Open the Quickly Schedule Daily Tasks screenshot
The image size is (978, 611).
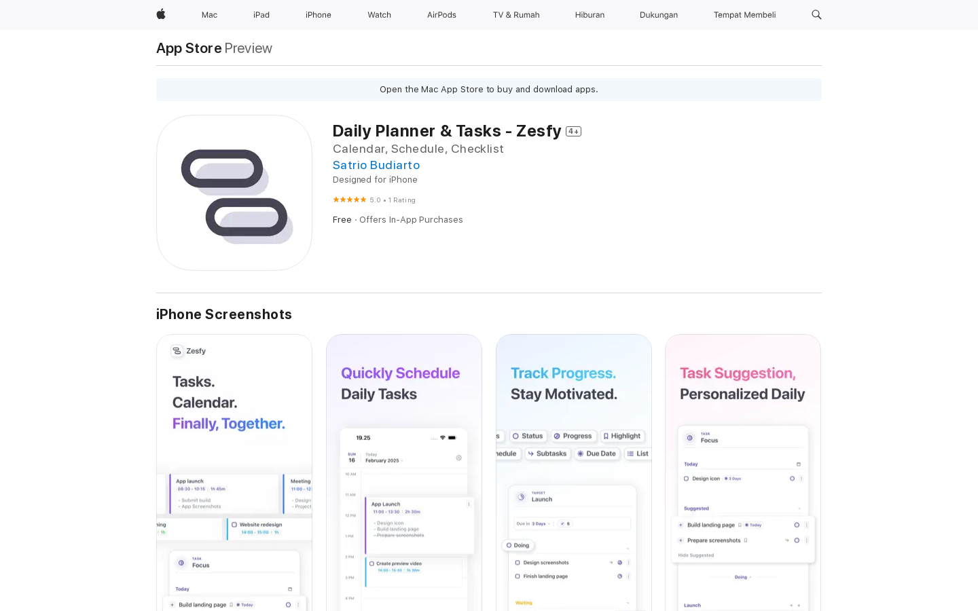coord(404,473)
